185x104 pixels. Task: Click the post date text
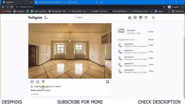coord(34,94)
